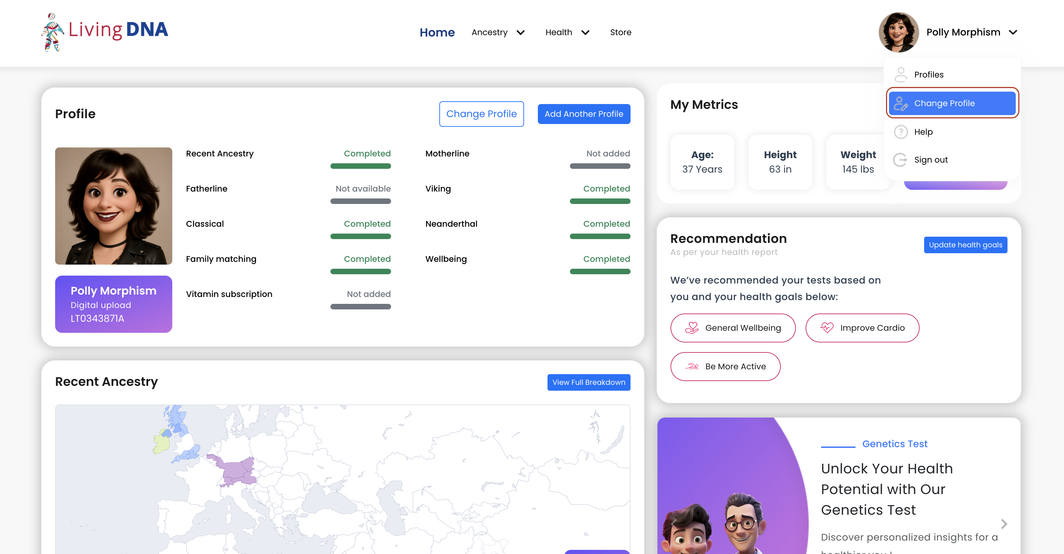Click the Height 63 in metric card
The width and height of the screenshot is (1064, 554).
pos(780,162)
